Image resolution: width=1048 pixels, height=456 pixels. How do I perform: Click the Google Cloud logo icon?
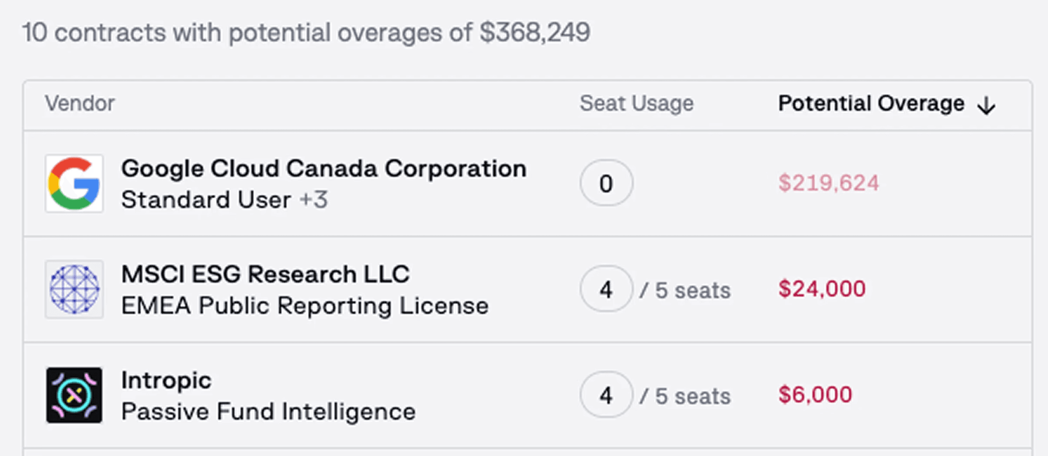(74, 184)
